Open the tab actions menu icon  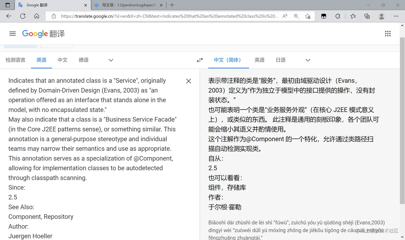click(7, 5)
